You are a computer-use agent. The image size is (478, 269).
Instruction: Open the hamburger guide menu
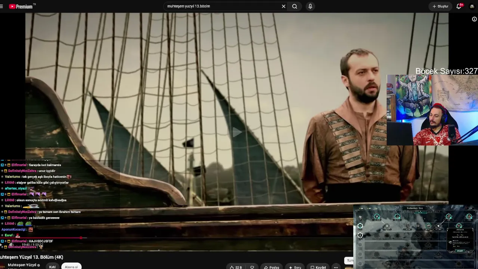pos(1,6)
